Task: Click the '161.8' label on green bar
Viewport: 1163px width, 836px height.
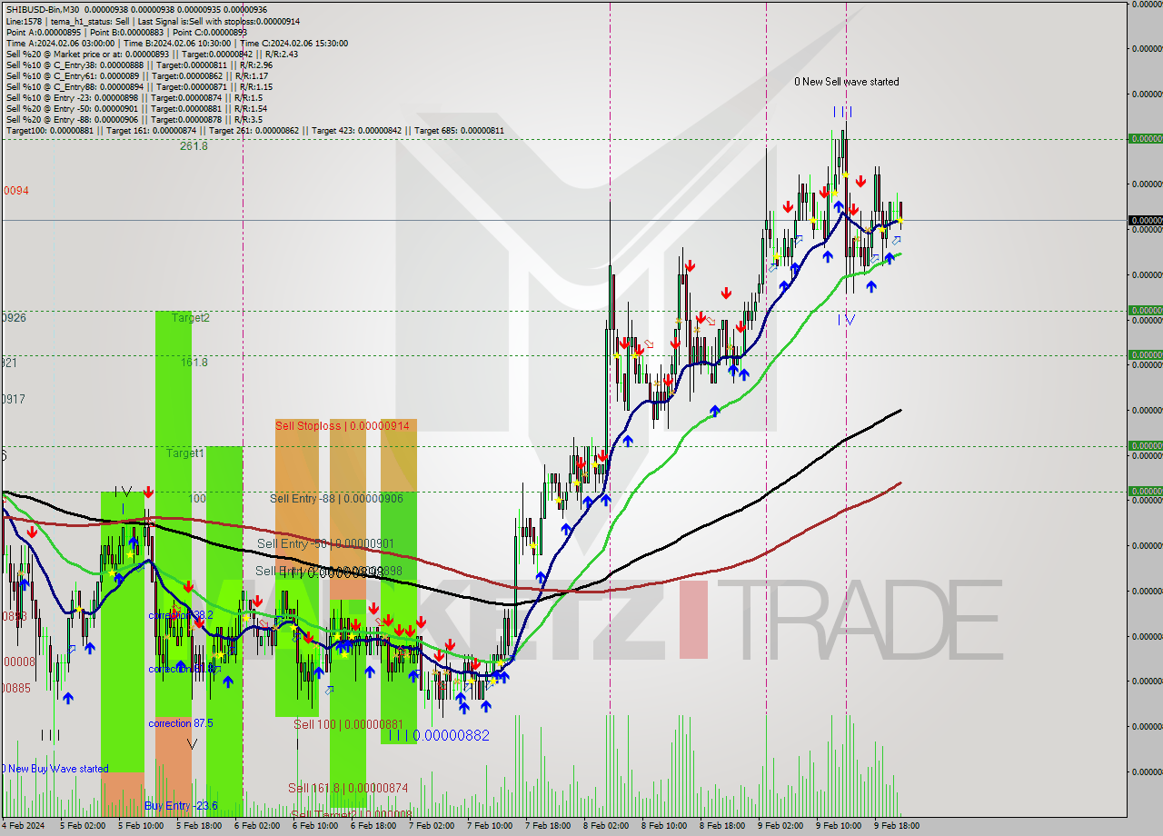Action: click(194, 362)
